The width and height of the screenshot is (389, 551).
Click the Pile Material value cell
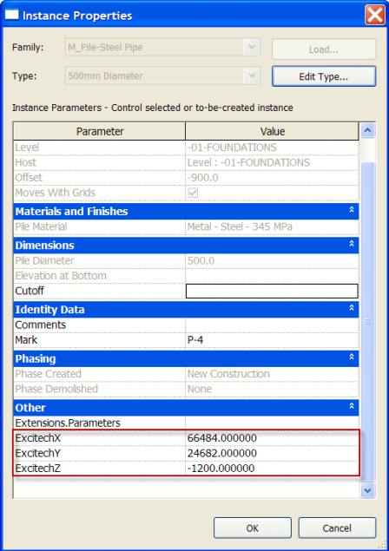272,226
